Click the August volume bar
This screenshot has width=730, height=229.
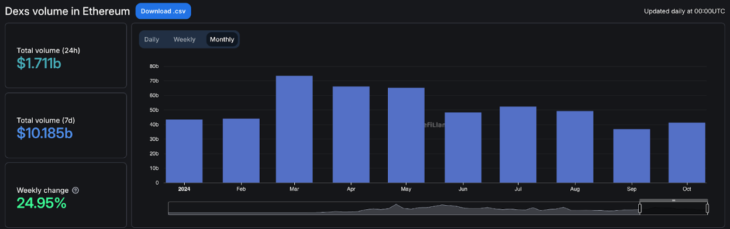[575, 147]
